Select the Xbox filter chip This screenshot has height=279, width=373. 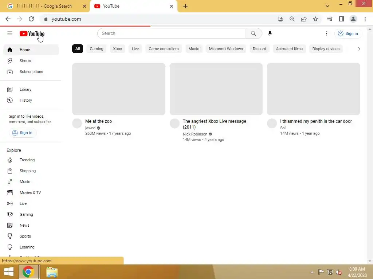[118, 49]
